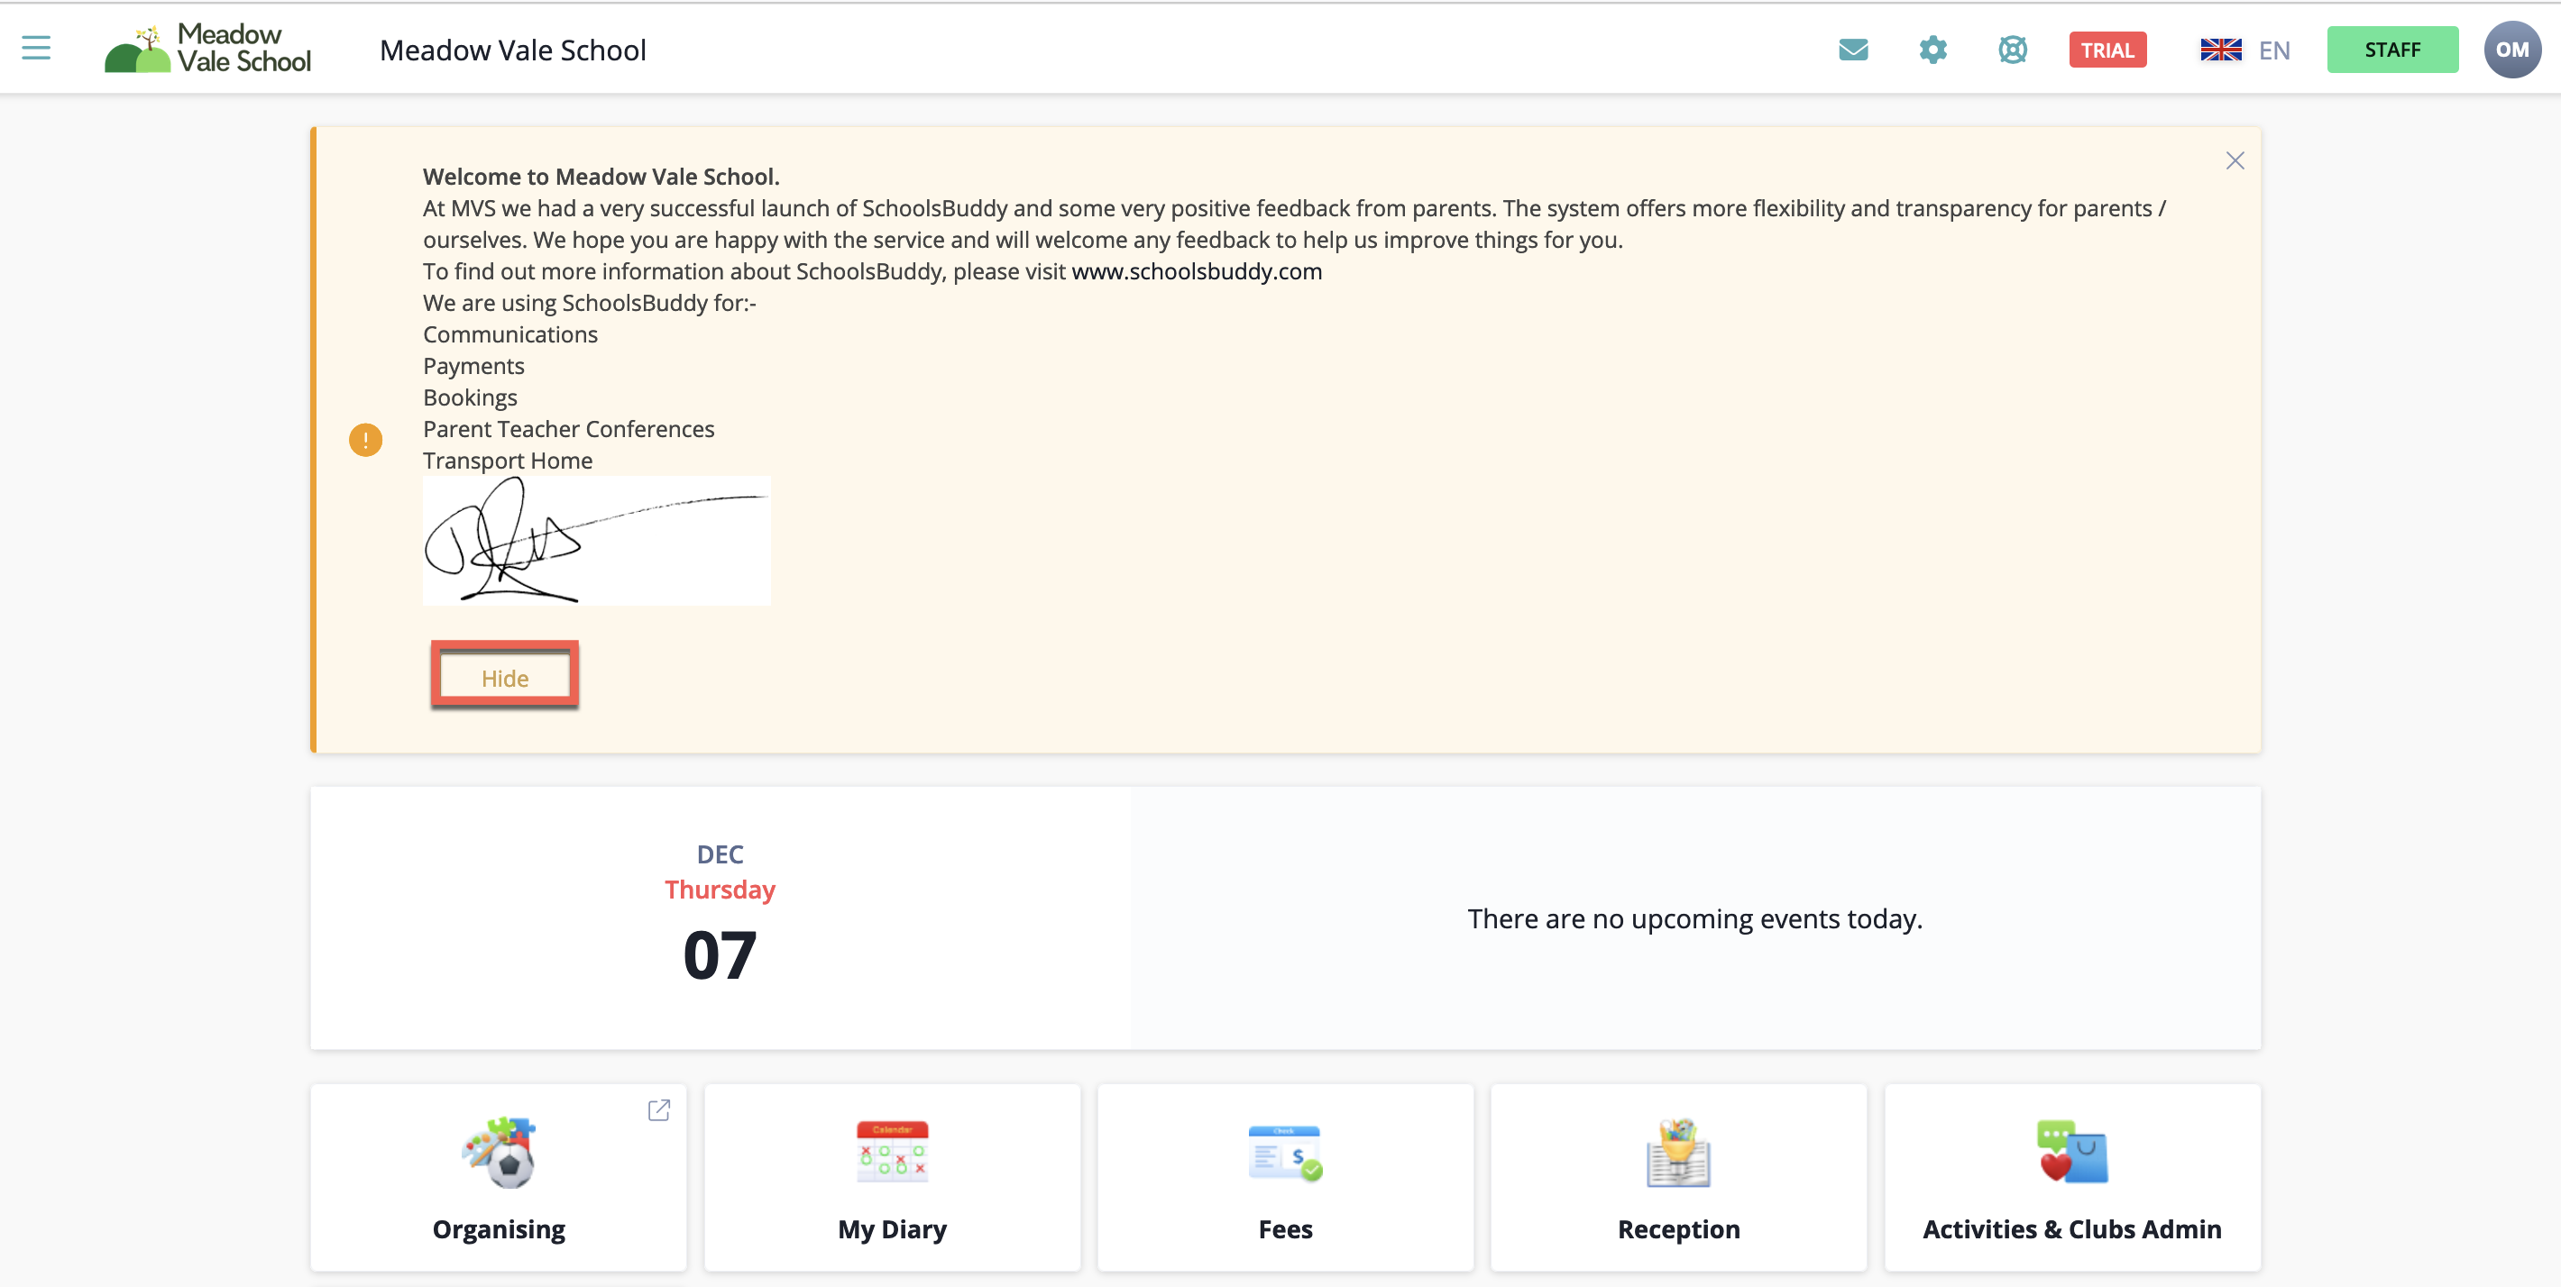Click the 'Meadow Vale School' page title
Screen dimensions: 2561x1287
[513, 50]
